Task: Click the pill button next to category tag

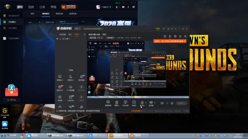Action: coord(110,38)
